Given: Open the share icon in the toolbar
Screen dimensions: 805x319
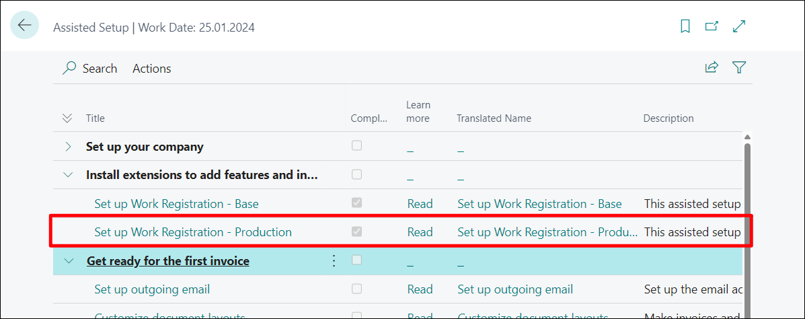Looking at the screenshot, I should [x=712, y=67].
